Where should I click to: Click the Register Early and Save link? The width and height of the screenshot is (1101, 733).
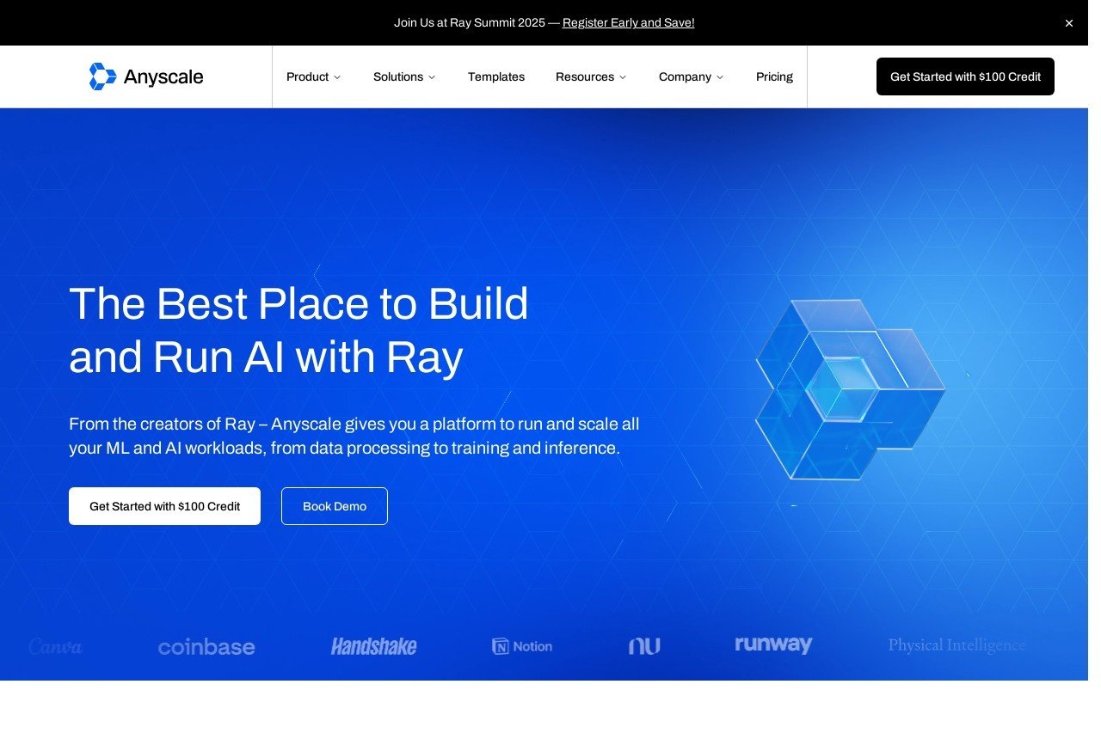[629, 23]
